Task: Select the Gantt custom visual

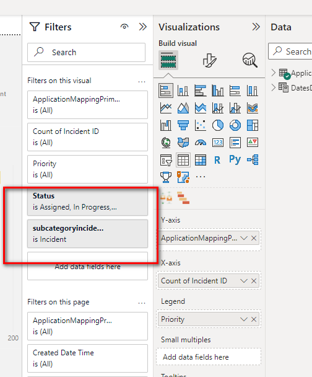Action: (183, 198)
